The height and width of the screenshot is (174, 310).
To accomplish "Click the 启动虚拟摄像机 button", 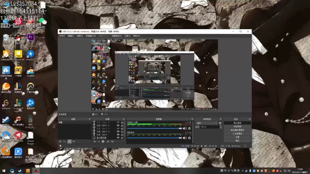I will tap(238, 130).
